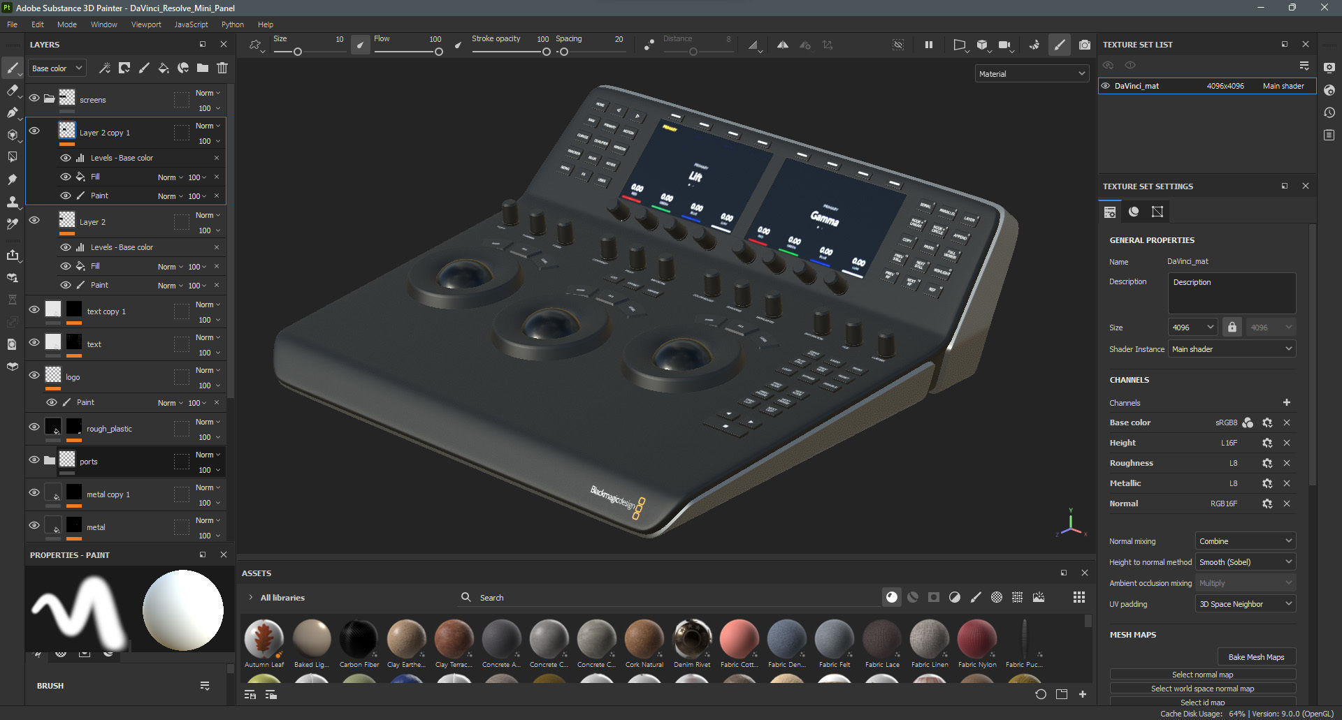Switch assets to grid view icon
1342x720 pixels.
coord(1079,597)
